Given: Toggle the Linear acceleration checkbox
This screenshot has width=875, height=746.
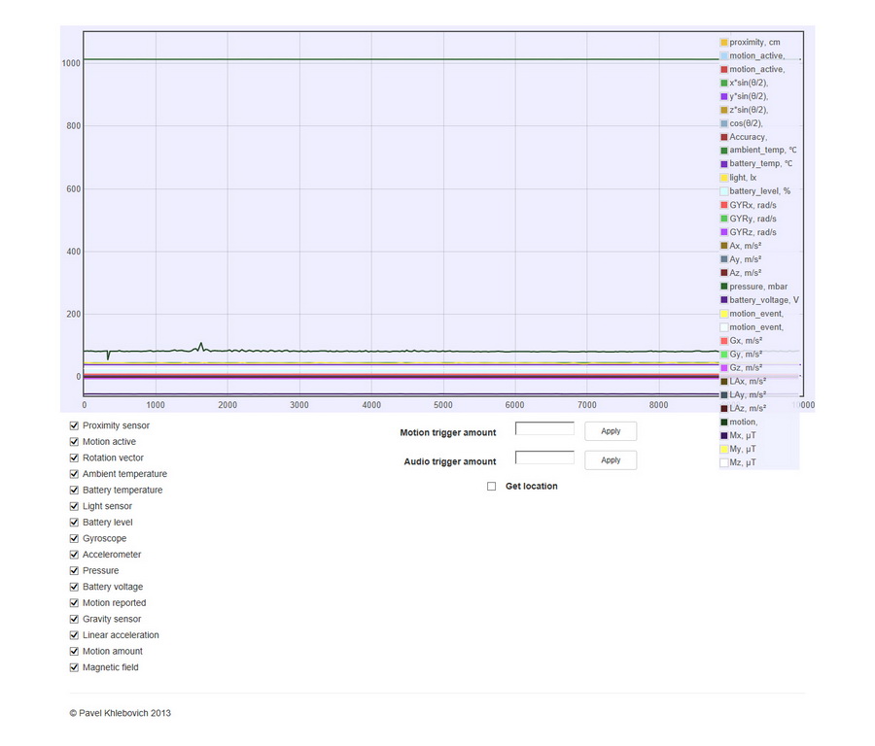Looking at the screenshot, I should point(74,635).
